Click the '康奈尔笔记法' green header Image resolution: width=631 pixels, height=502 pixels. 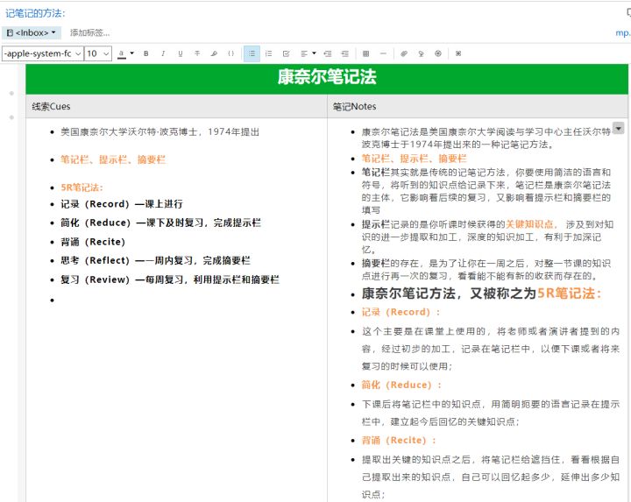pyautogui.click(x=327, y=77)
